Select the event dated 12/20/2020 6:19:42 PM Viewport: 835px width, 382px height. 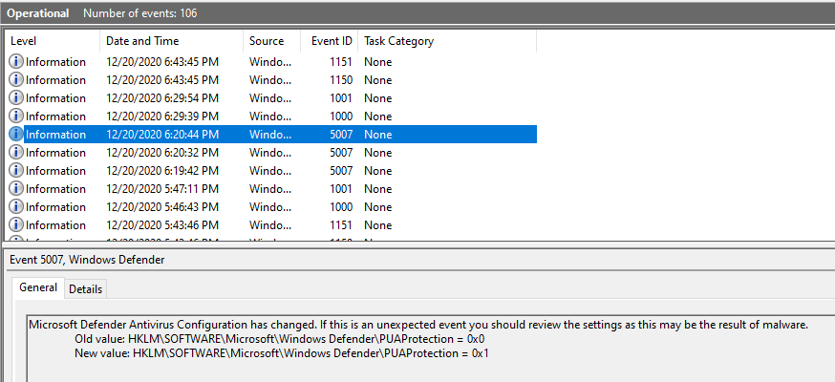[x=271, y=170]
